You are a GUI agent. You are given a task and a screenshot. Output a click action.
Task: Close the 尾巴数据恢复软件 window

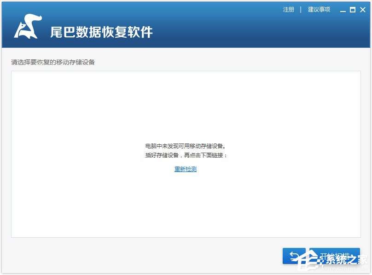point(362,10)
